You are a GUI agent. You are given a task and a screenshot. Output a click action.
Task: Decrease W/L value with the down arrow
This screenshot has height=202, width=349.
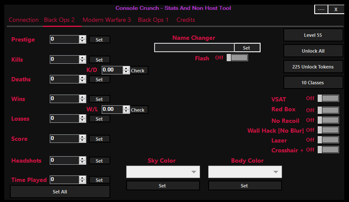126,111
